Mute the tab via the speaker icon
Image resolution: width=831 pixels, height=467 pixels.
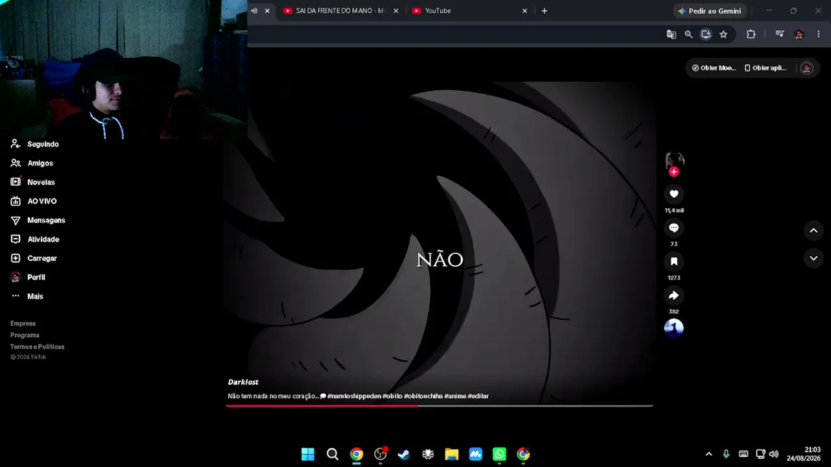[x=254, y=11]
